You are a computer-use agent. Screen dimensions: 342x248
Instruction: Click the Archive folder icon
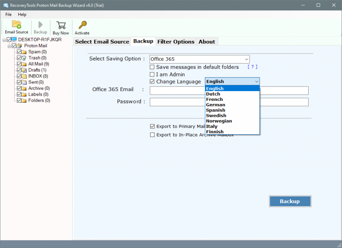click(x=24, y=88)
